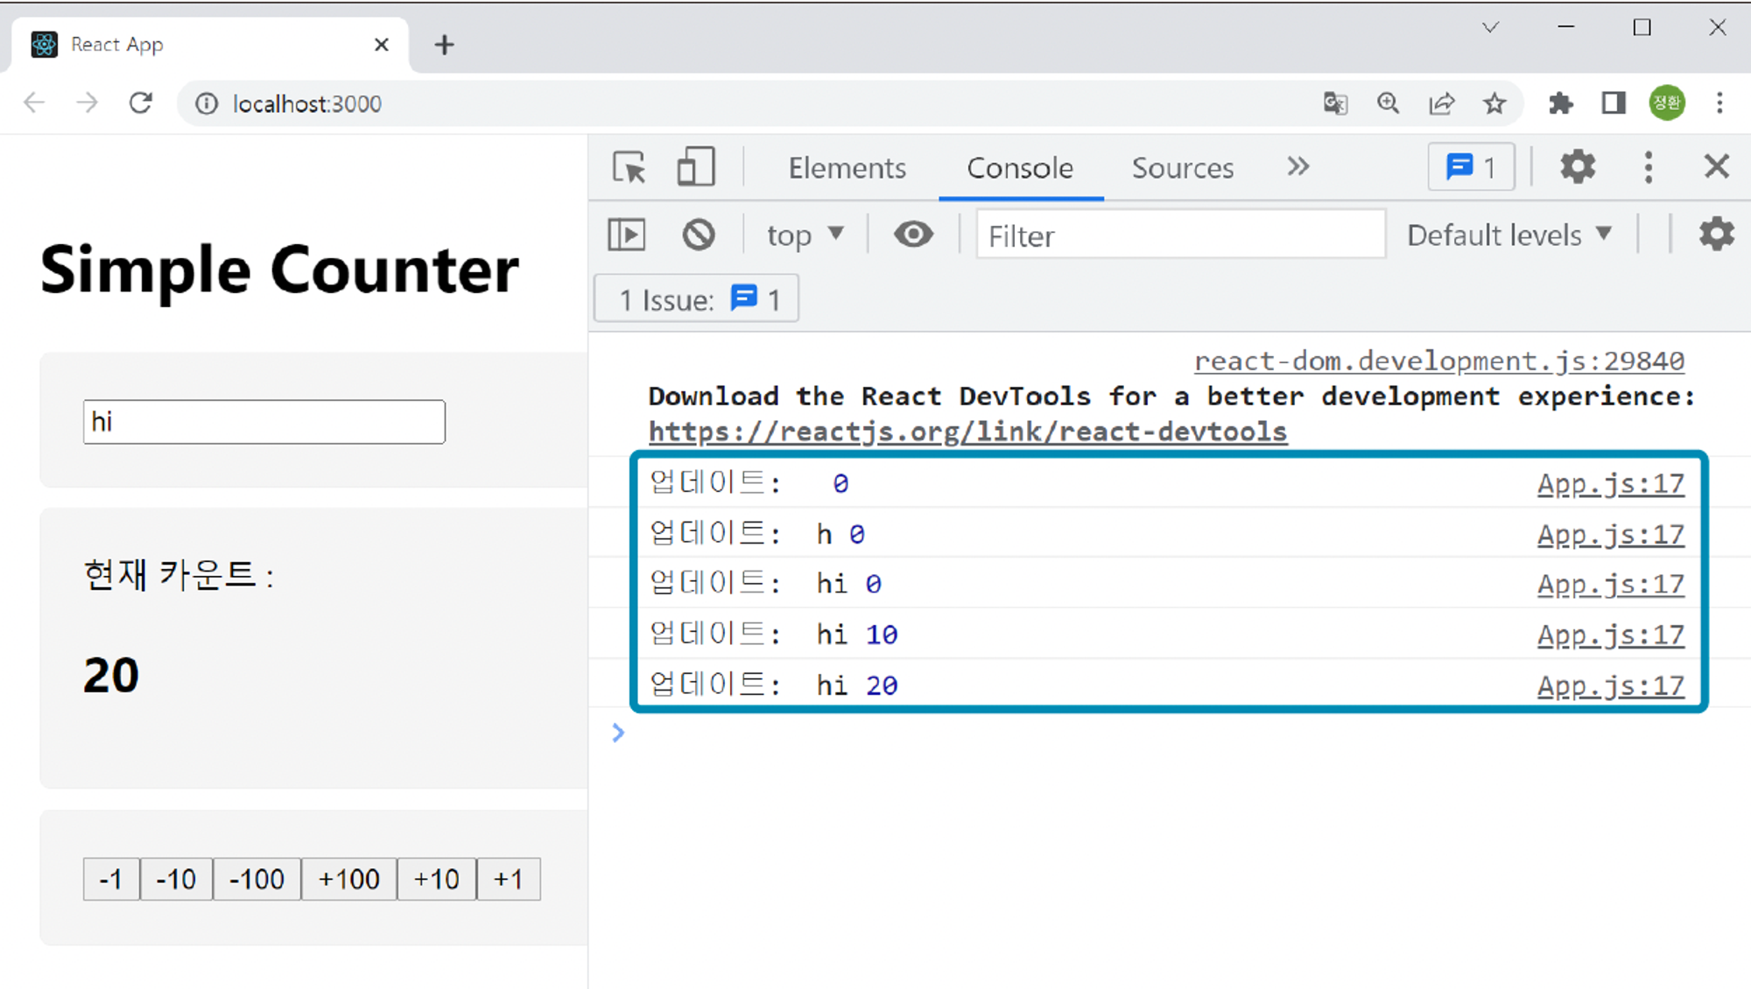Expand the more tabs chevron
The image size is (1751, 989).
tap(1297, 166)
